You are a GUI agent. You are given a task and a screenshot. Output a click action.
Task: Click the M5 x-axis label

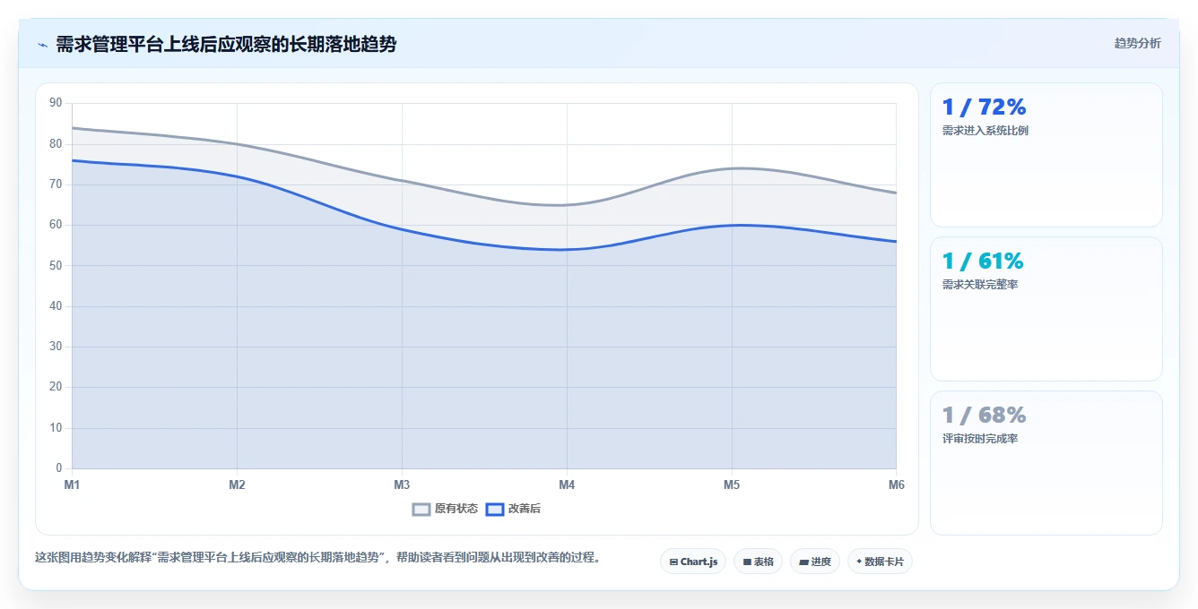(x=732, y=485)
